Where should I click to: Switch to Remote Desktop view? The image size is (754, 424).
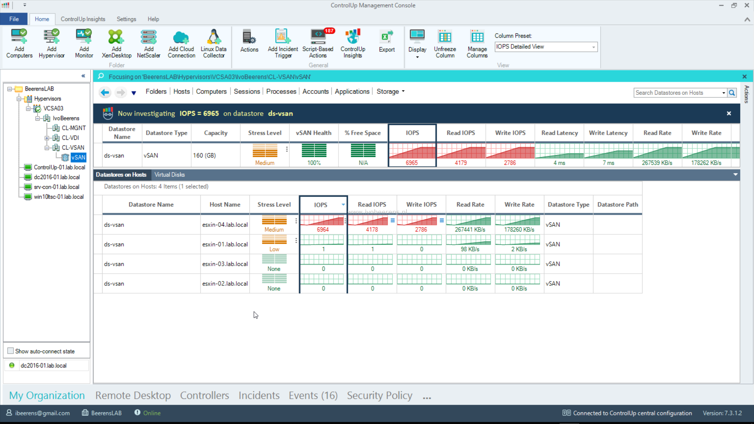tap(133, 395)
